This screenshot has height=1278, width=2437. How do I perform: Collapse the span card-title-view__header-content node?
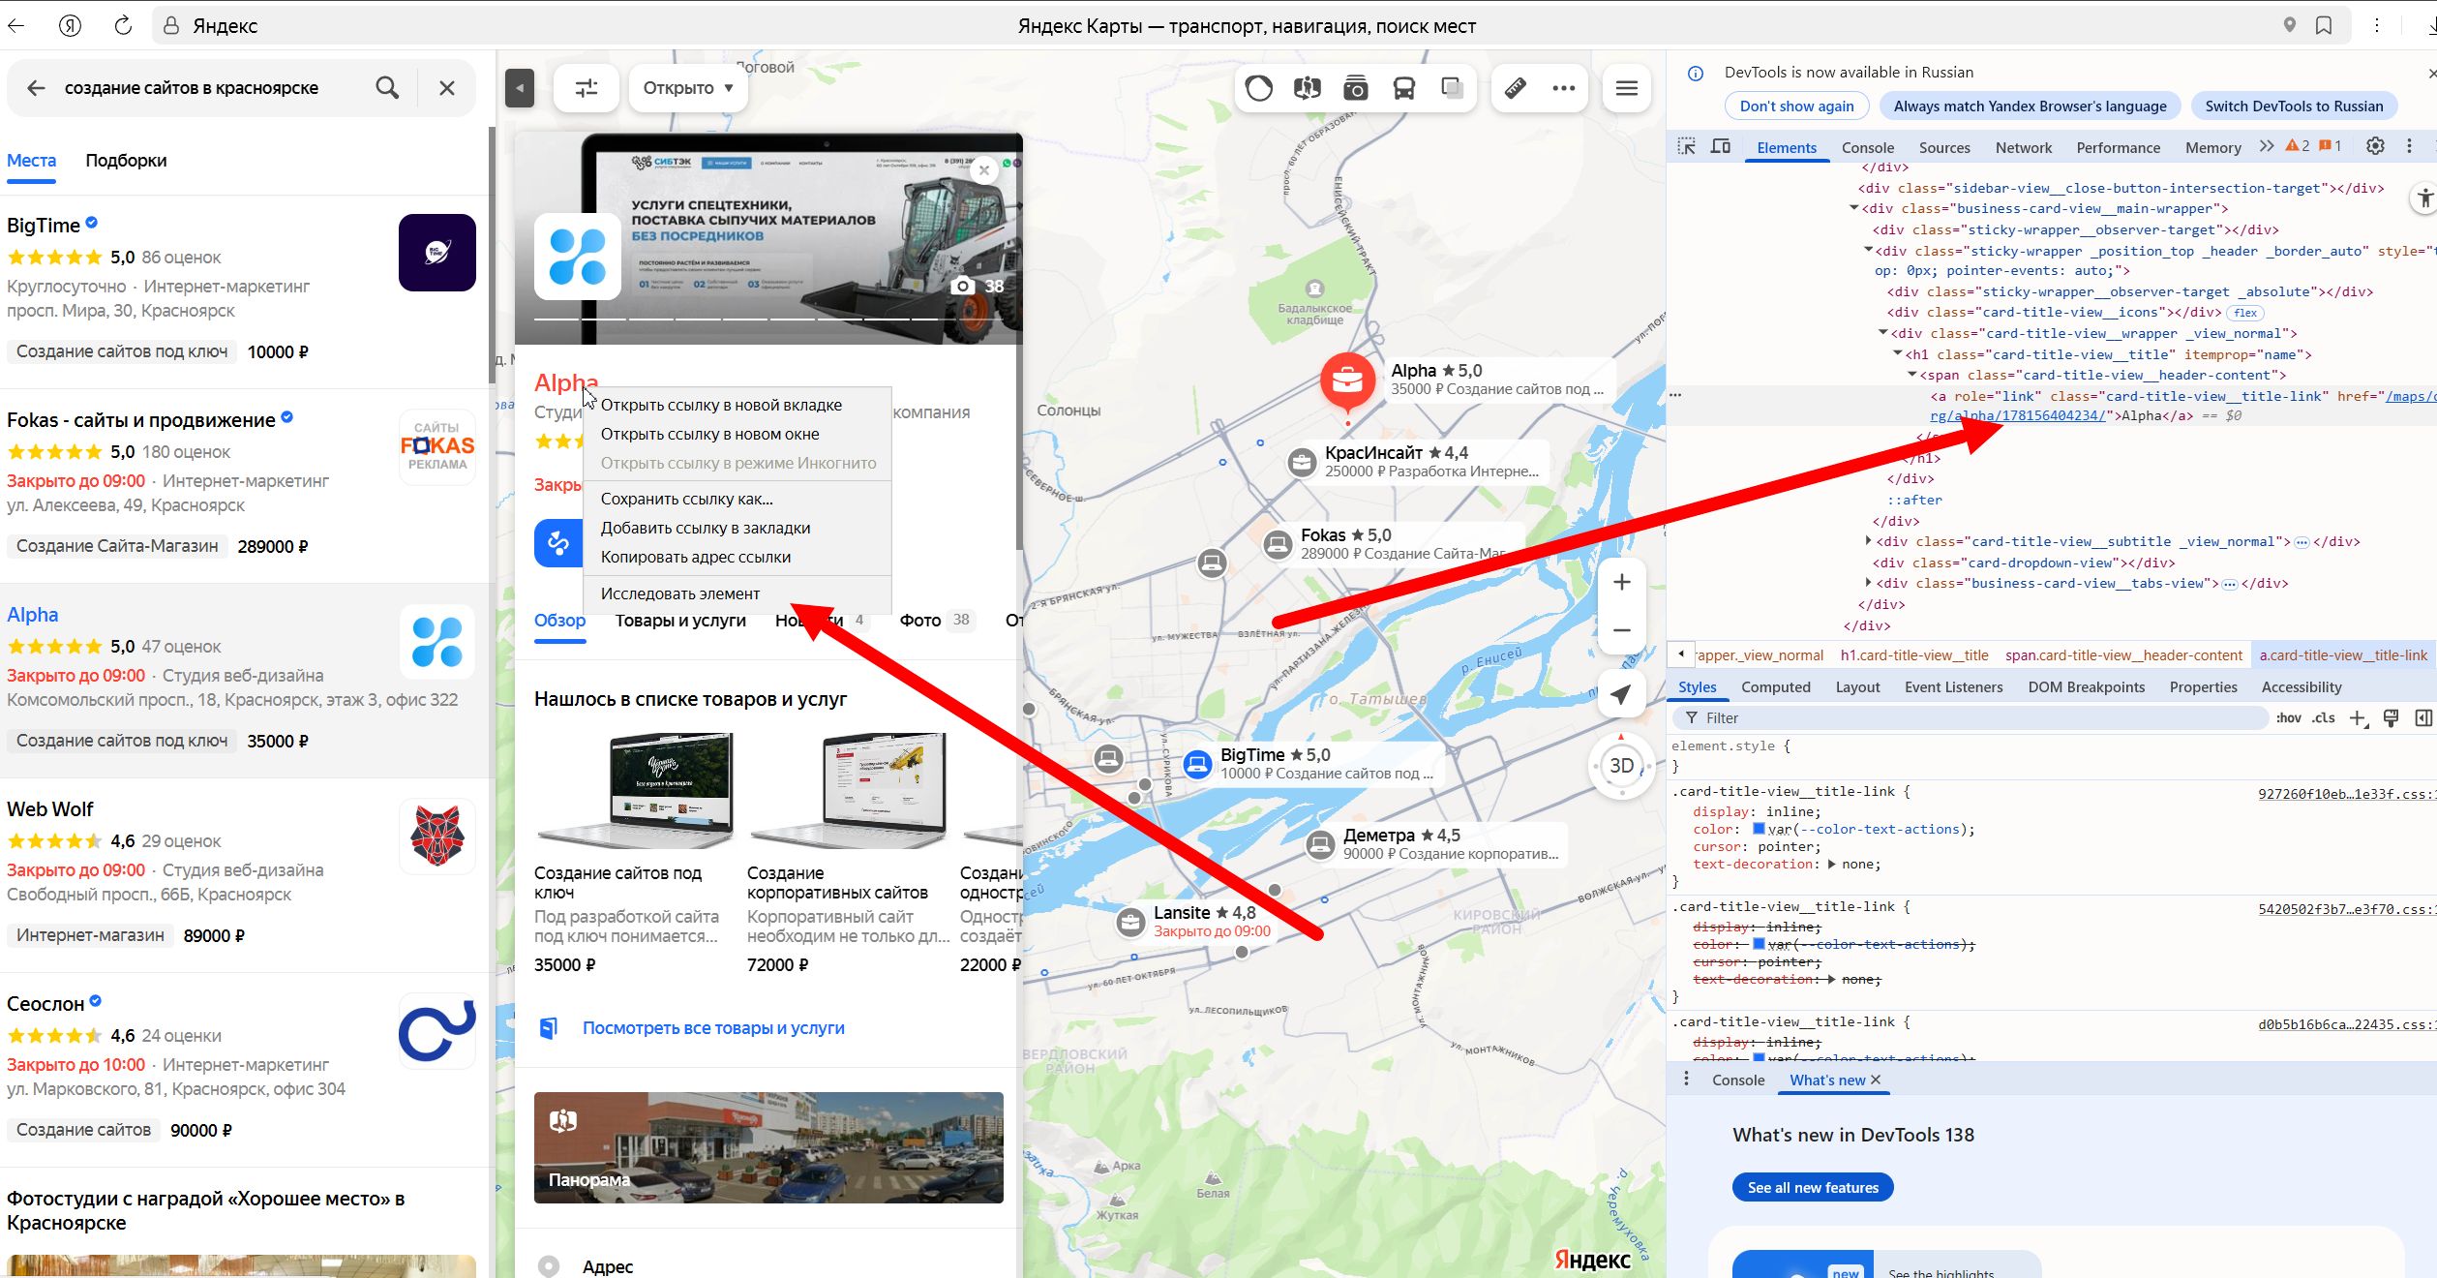coord(1911,375)
